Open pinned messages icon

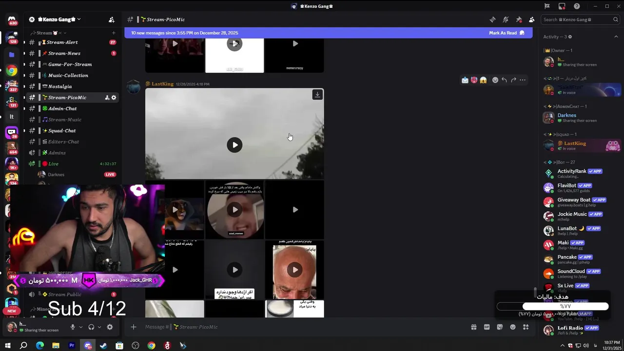519,19
